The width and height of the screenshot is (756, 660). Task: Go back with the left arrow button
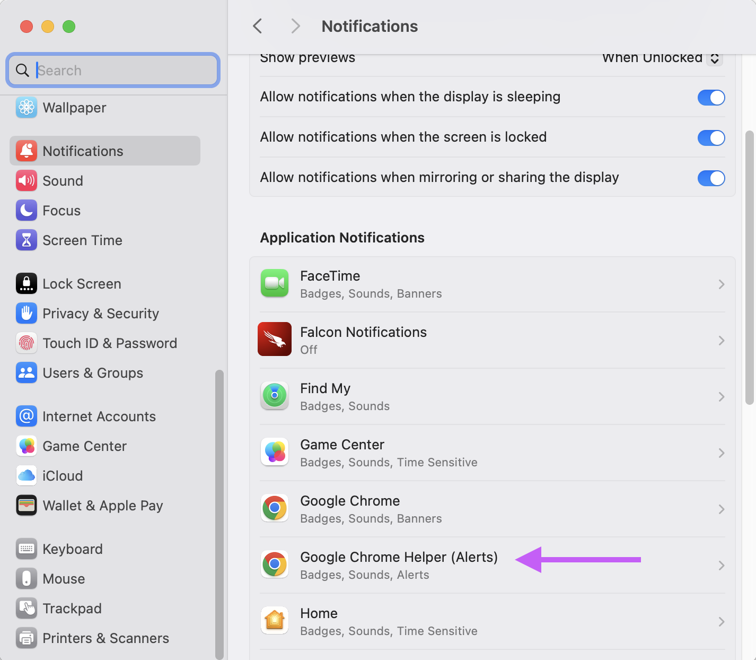(x=258, y=26)
